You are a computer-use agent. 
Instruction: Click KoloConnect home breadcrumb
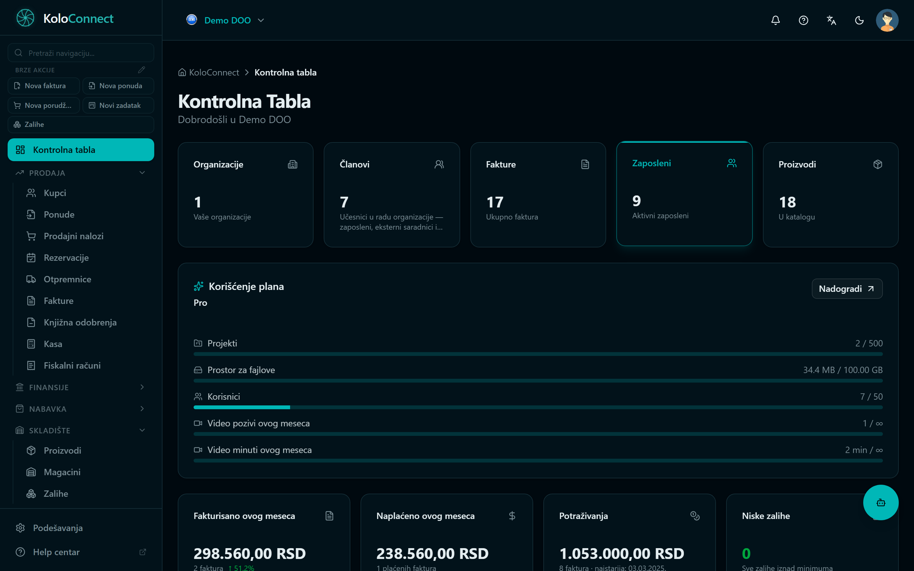tap(209, 72)
